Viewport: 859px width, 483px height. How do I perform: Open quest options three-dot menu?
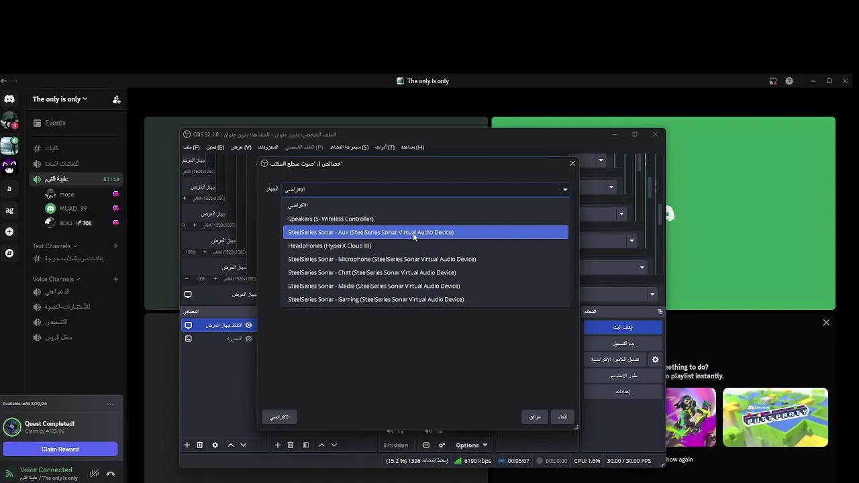click(x=111, y=404)
